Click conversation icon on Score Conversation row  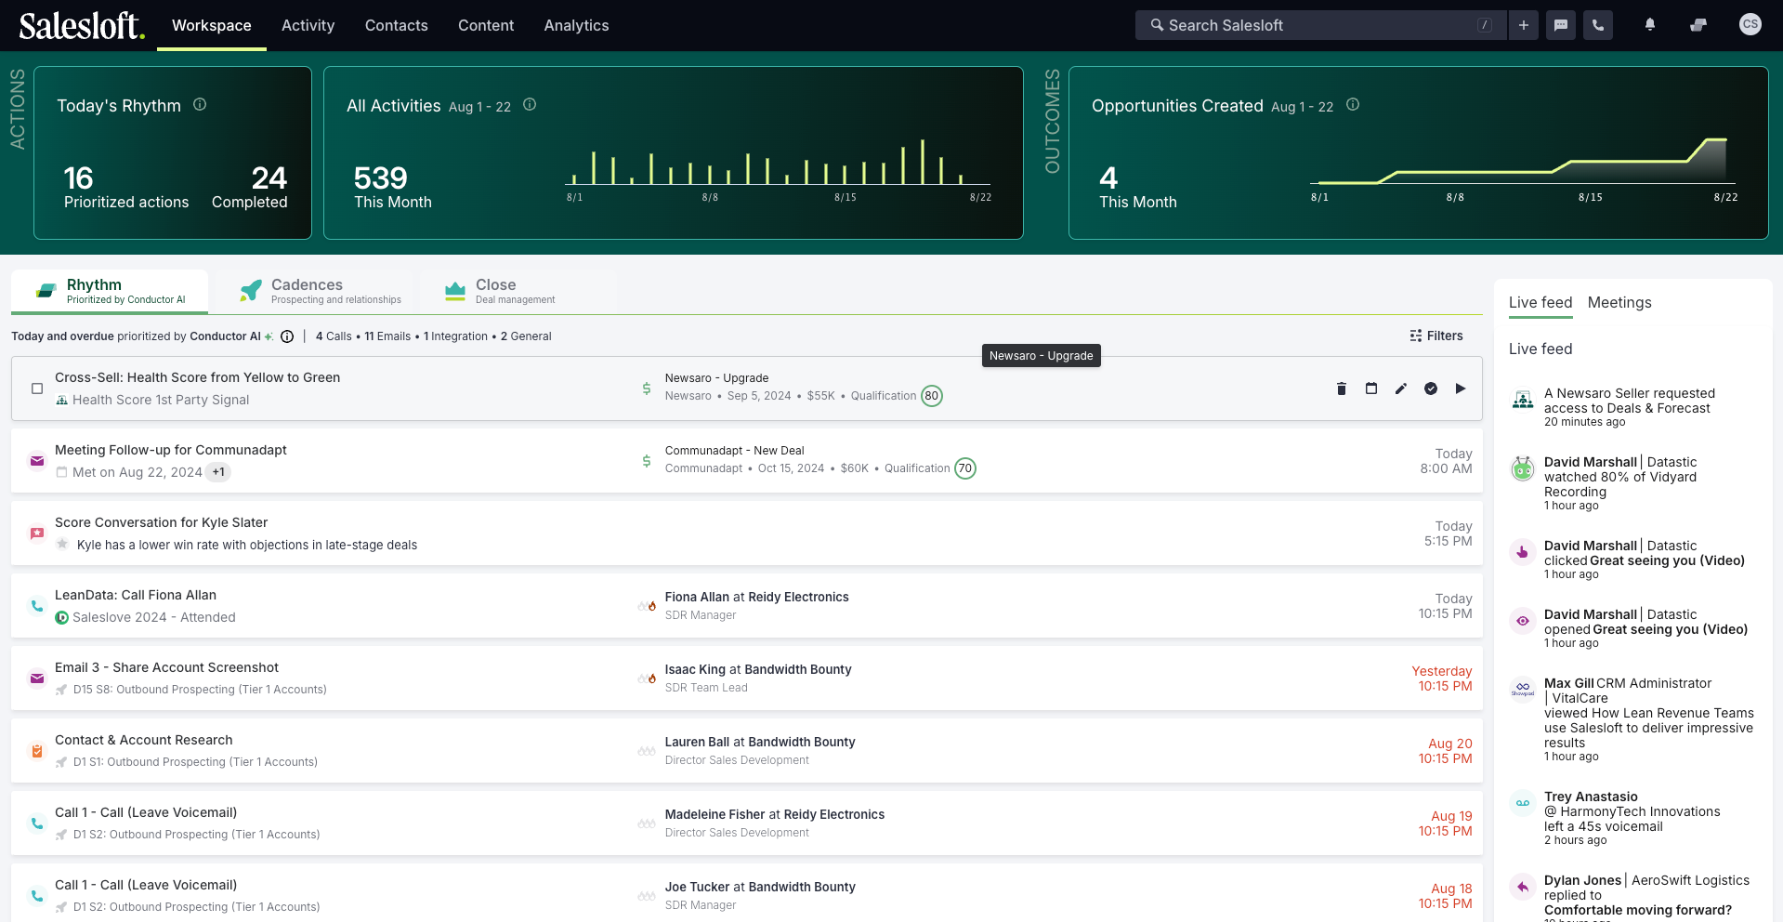click(x=37, y=533)
